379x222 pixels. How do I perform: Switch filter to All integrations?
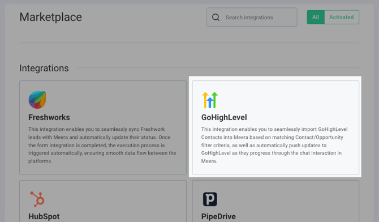(316, 17)
